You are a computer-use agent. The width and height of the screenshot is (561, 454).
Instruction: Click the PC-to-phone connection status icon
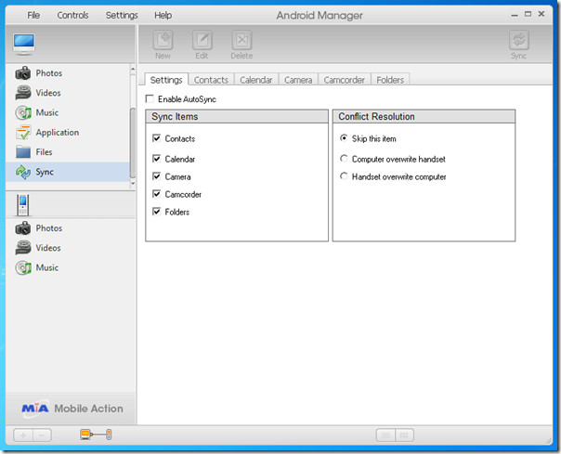click(96, 435)
